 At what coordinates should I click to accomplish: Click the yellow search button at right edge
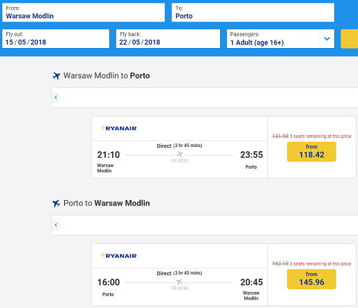pyautogui.click(x=350, y=39)
